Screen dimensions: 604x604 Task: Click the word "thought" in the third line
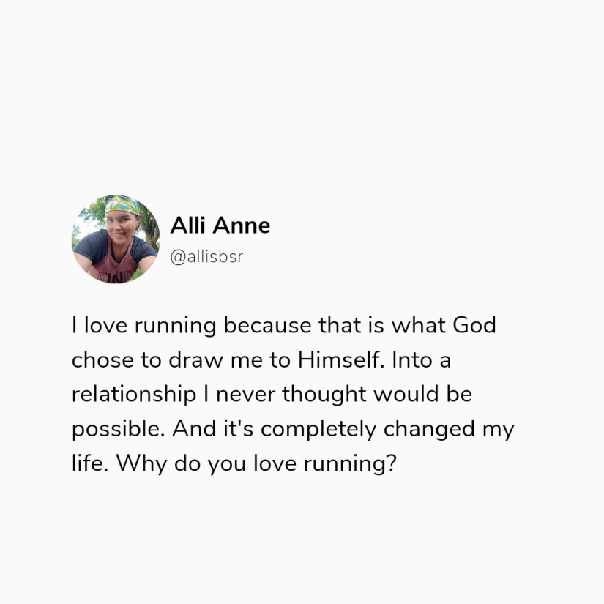coord(324,395)
